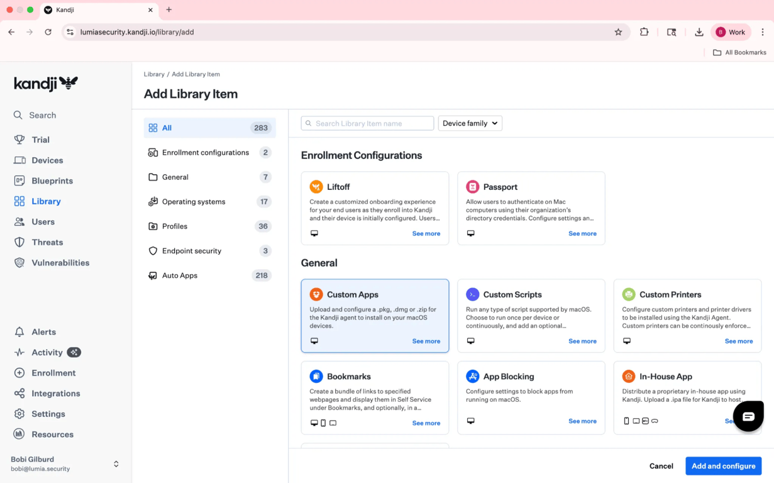Click See more on App Blocking card
The image size is (774, 483).
pos(582,421)
